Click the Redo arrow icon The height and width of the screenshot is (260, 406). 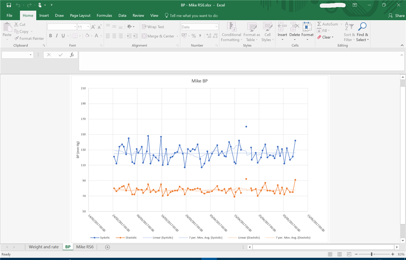pyautogui.click(x=29, y=5)
